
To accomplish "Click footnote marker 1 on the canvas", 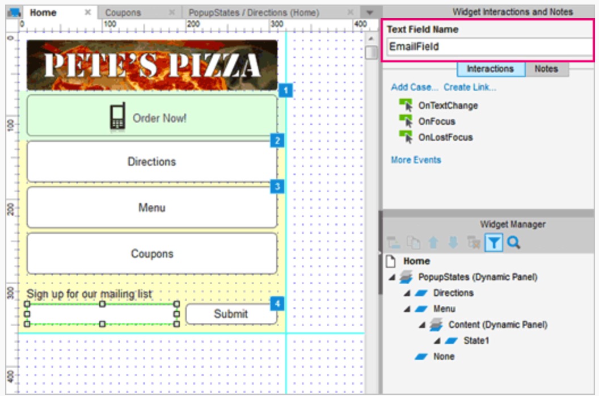I will (285, 91).
